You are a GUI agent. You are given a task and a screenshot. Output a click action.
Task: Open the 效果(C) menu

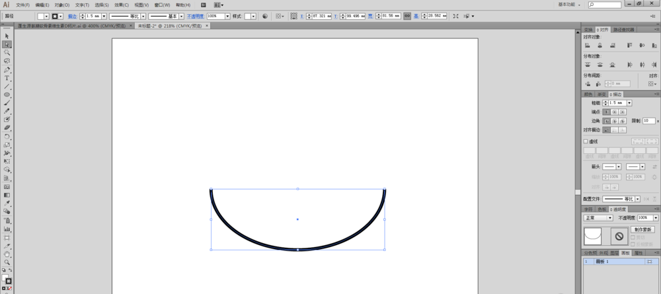pos(121,5)
